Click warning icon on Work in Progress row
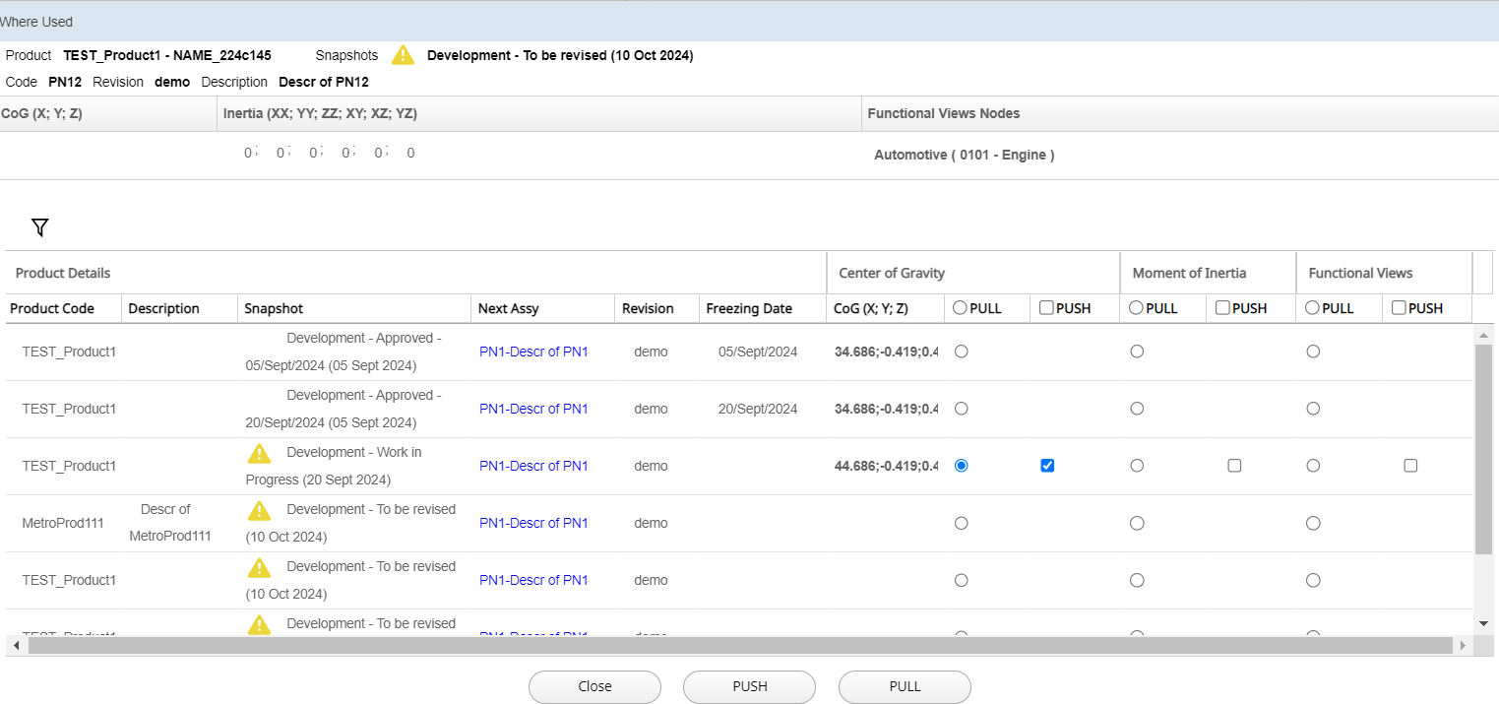This screenshot has width=1499, height=704. (259, 453)
